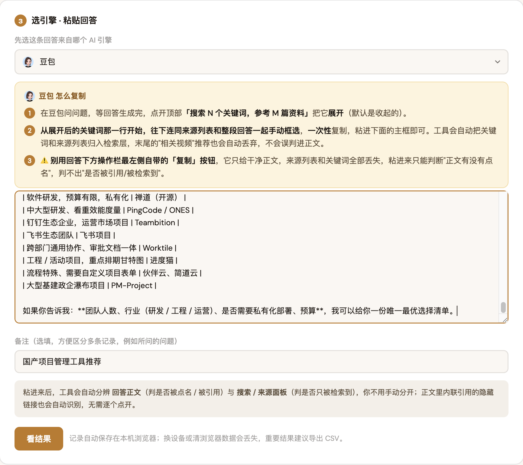Click the chevron arrow of the engine selector

click(497, 62)
